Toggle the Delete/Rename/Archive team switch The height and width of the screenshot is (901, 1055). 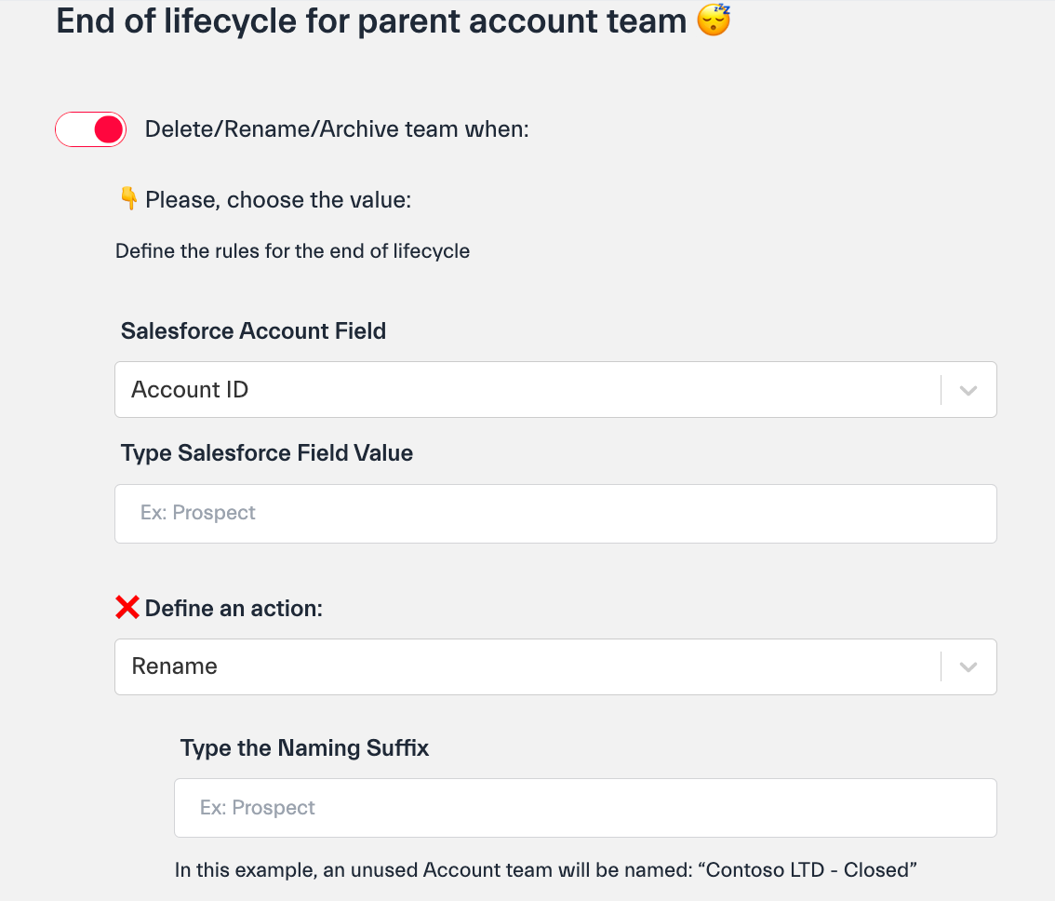point(90,129)
